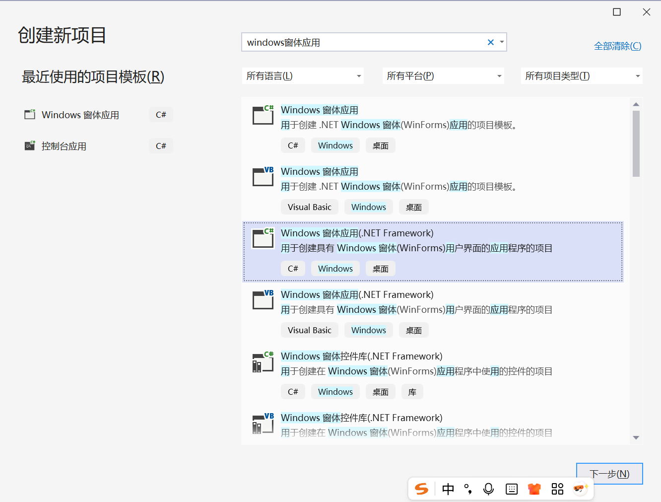
Task: Close the create project dialog
Action: tap(647, 12)
